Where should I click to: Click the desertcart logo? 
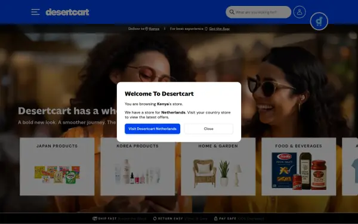pos(67,12)
